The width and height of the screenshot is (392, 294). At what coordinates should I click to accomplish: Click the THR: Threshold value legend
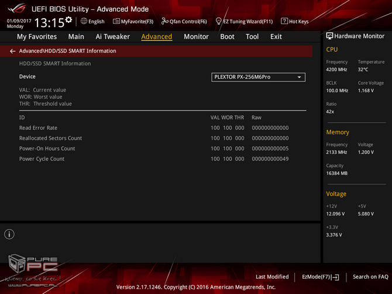coord(46,103)
